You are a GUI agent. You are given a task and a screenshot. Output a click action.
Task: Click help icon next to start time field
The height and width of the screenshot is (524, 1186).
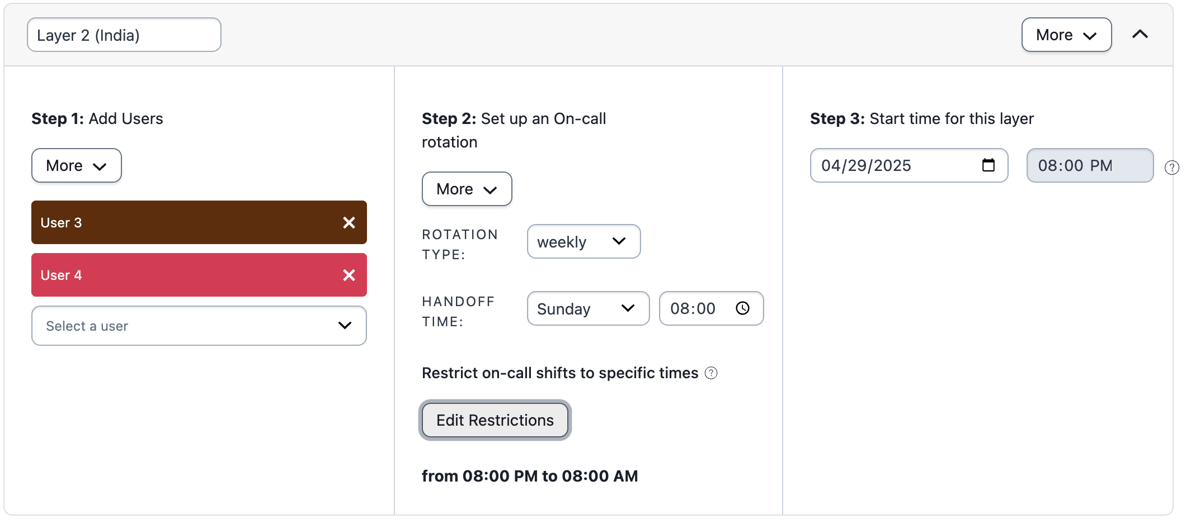pyautogui.click(x=1172, y=168)
